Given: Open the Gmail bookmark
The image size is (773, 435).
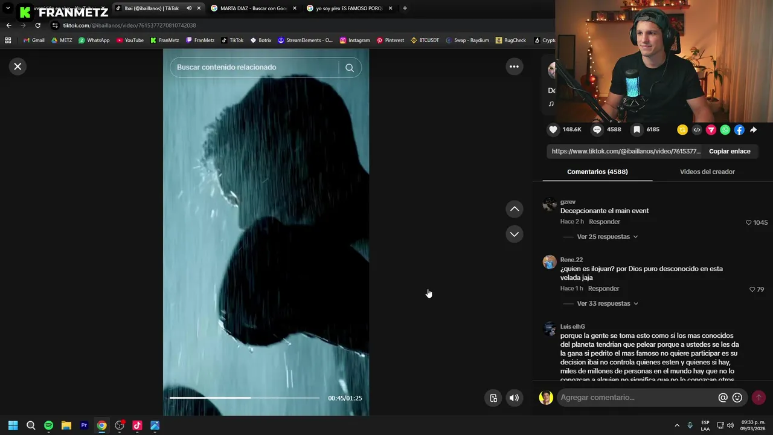Looking at the screenshot, I should [x=34, y=40].
